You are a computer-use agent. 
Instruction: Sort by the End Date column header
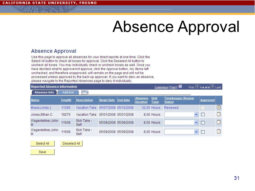[124, 100]
